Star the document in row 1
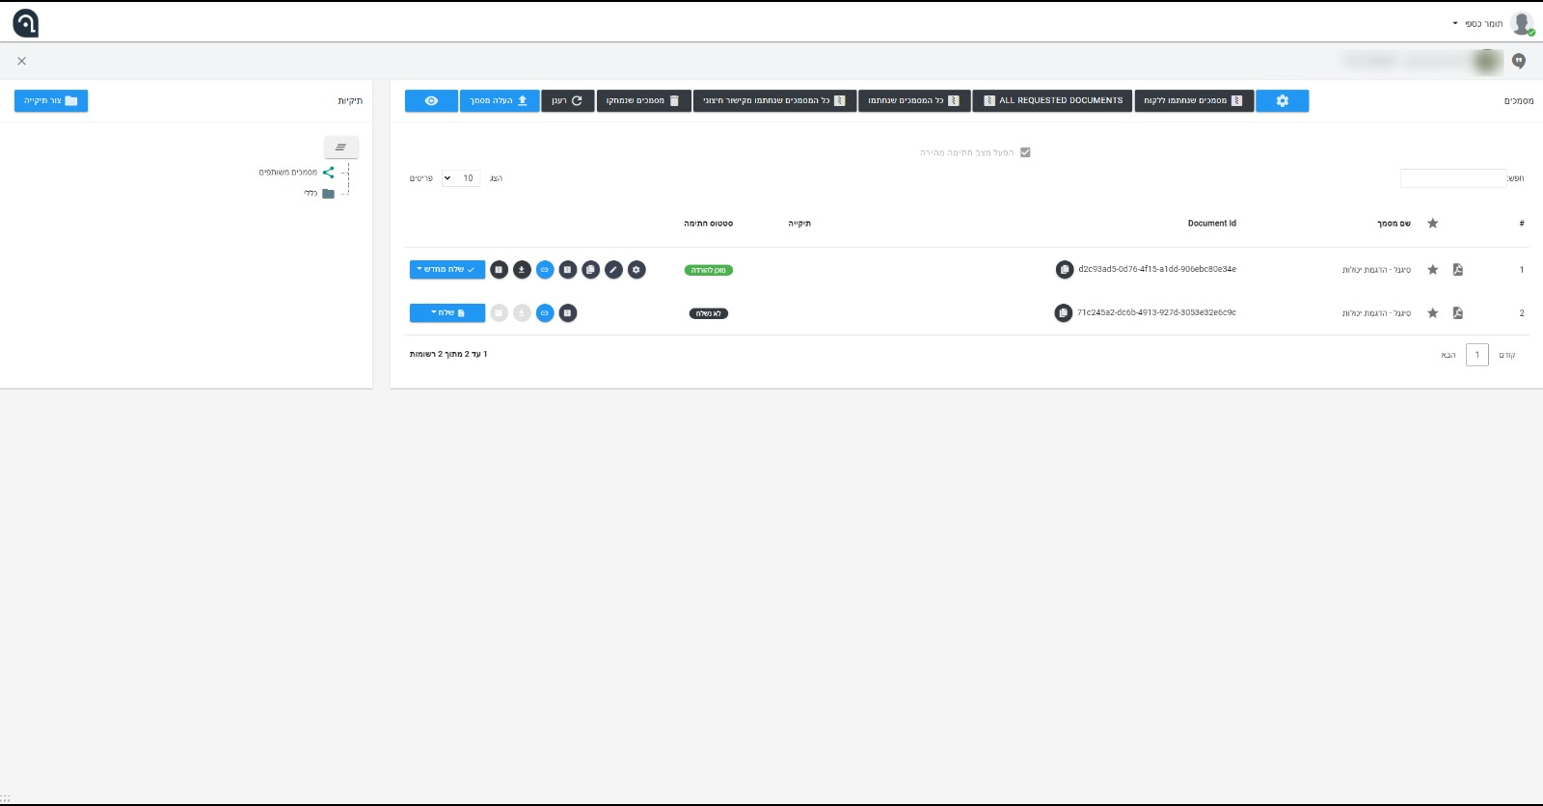This screenshot has width=1543, height=806. click(x=1432, y=270)
